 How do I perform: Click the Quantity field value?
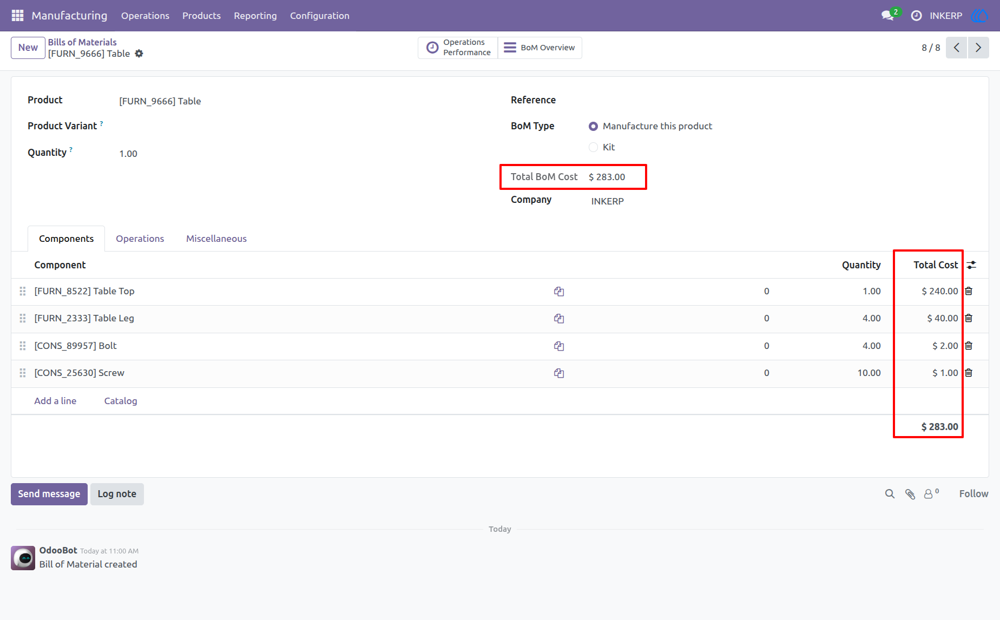click(x=128, y=154)
